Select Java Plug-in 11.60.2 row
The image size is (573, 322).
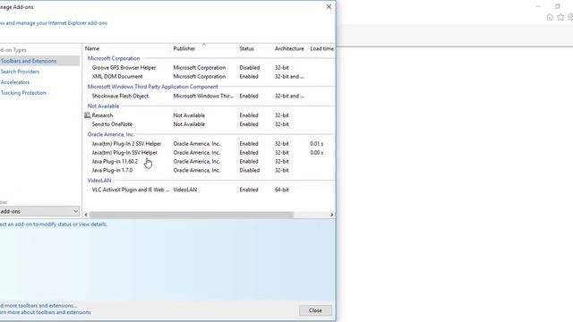point(209,161)
